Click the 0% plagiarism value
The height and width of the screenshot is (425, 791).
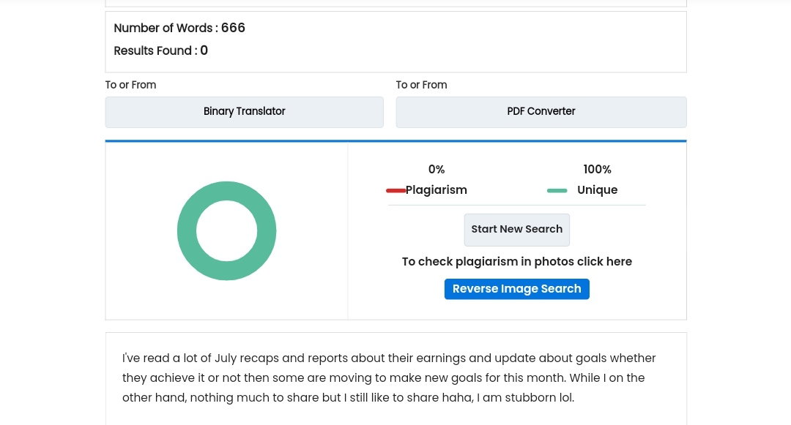[437, 170]
